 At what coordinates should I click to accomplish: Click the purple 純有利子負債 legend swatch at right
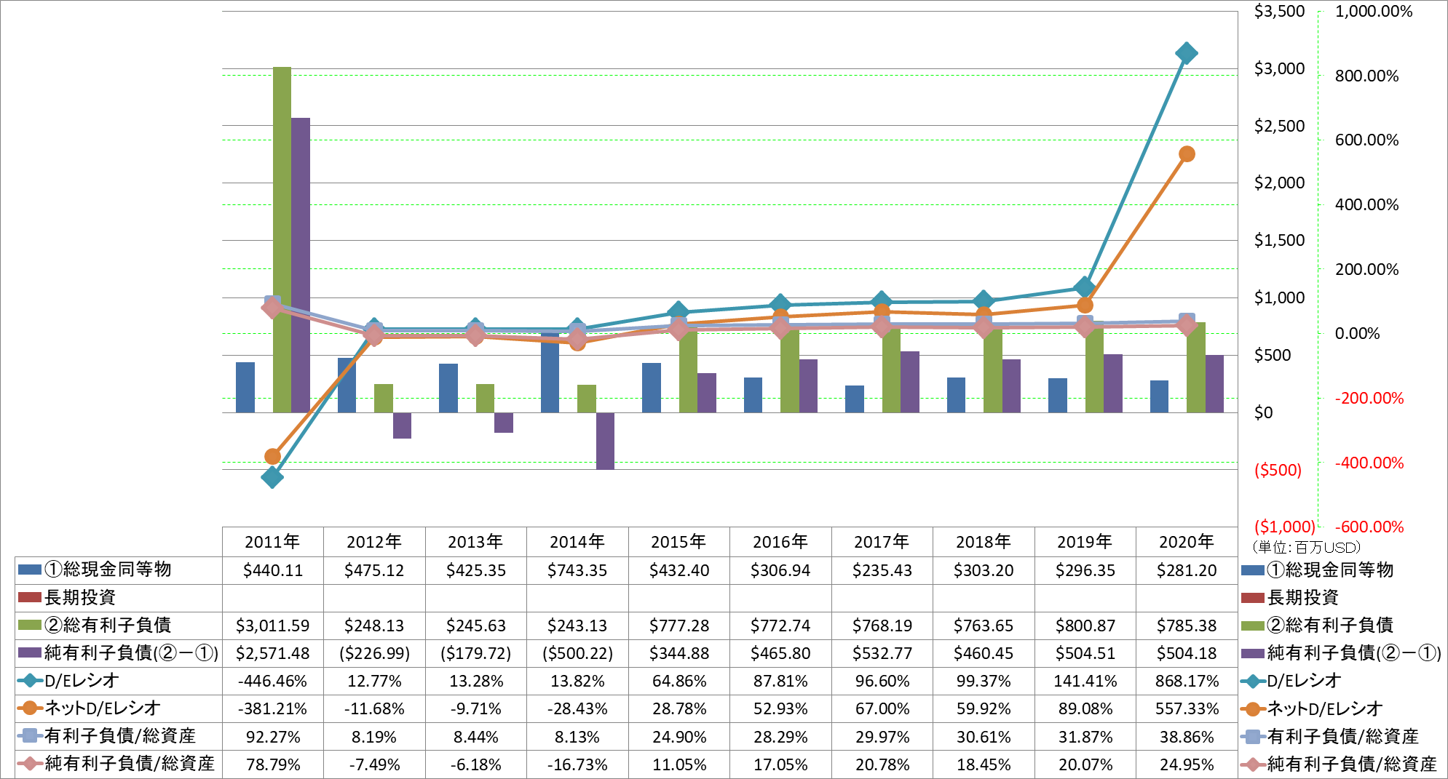pyautogui.click(x=1252, y=653)
